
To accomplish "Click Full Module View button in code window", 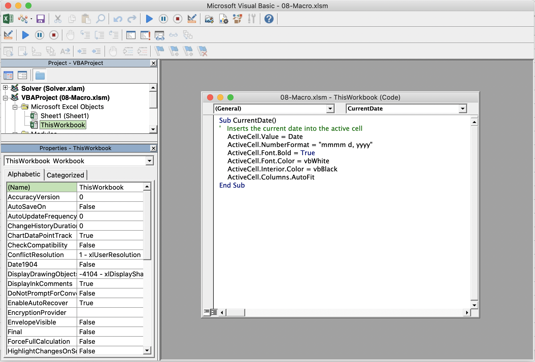I will 214,312.
